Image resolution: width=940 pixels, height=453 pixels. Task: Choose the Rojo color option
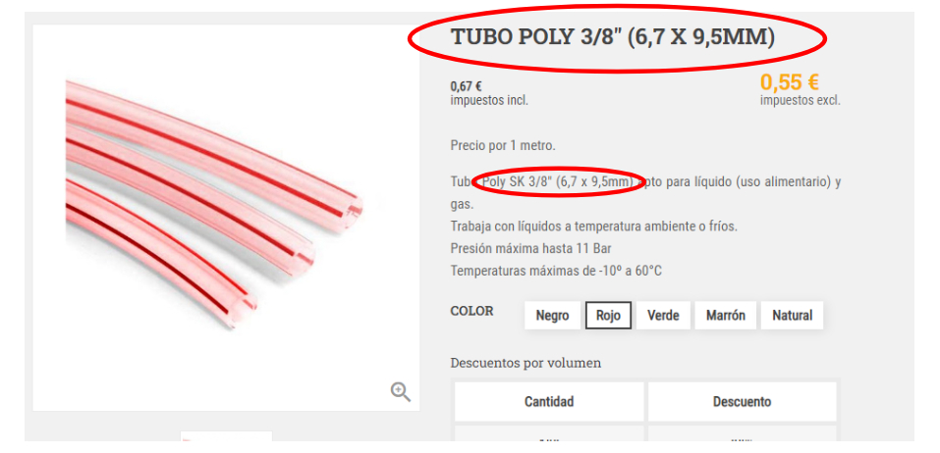pos(608,316)
